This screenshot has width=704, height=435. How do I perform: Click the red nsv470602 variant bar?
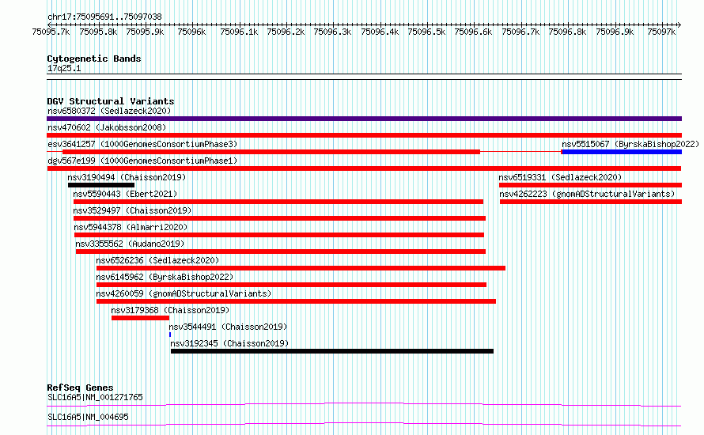(364, 135)
